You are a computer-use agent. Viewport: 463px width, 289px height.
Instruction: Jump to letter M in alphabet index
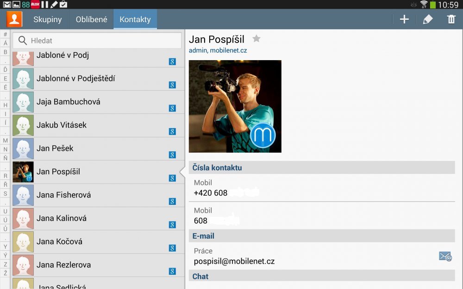pos(6,141)
